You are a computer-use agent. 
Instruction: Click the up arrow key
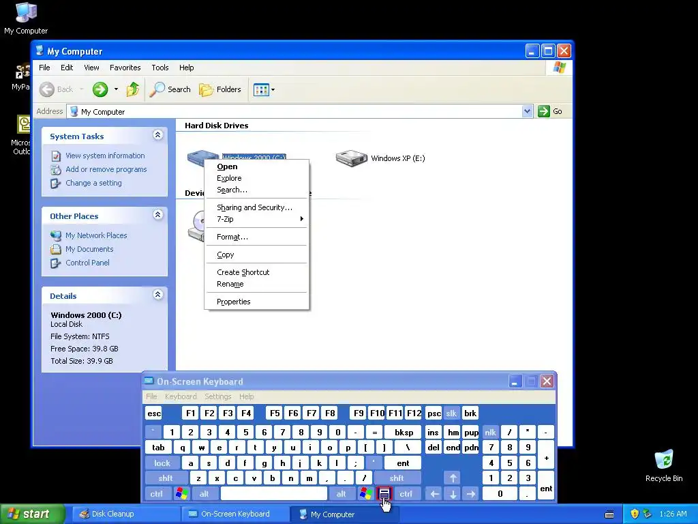[453, 478]
